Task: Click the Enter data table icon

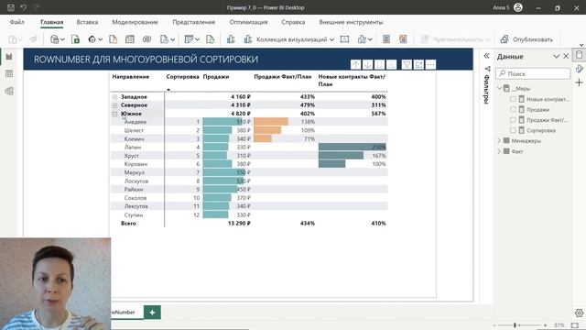Action: pos(130,39)
